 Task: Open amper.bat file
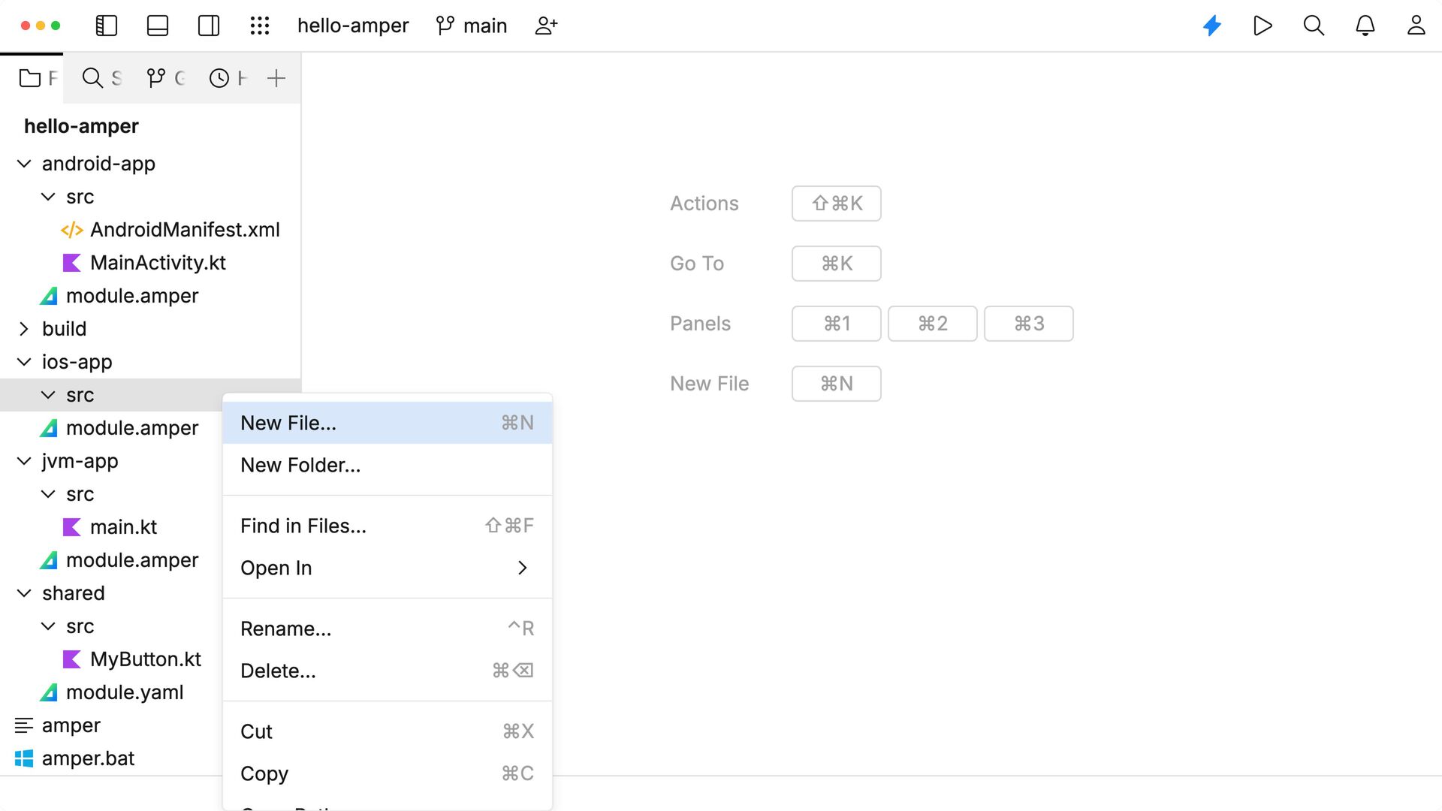click(88, 758)
